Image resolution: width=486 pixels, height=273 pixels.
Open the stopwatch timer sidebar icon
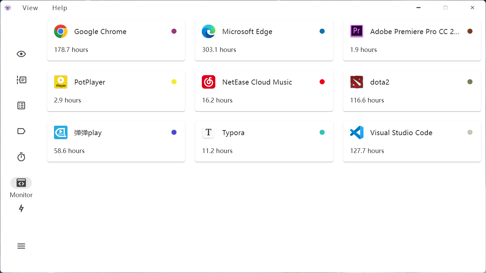click(x=21, y=157)
